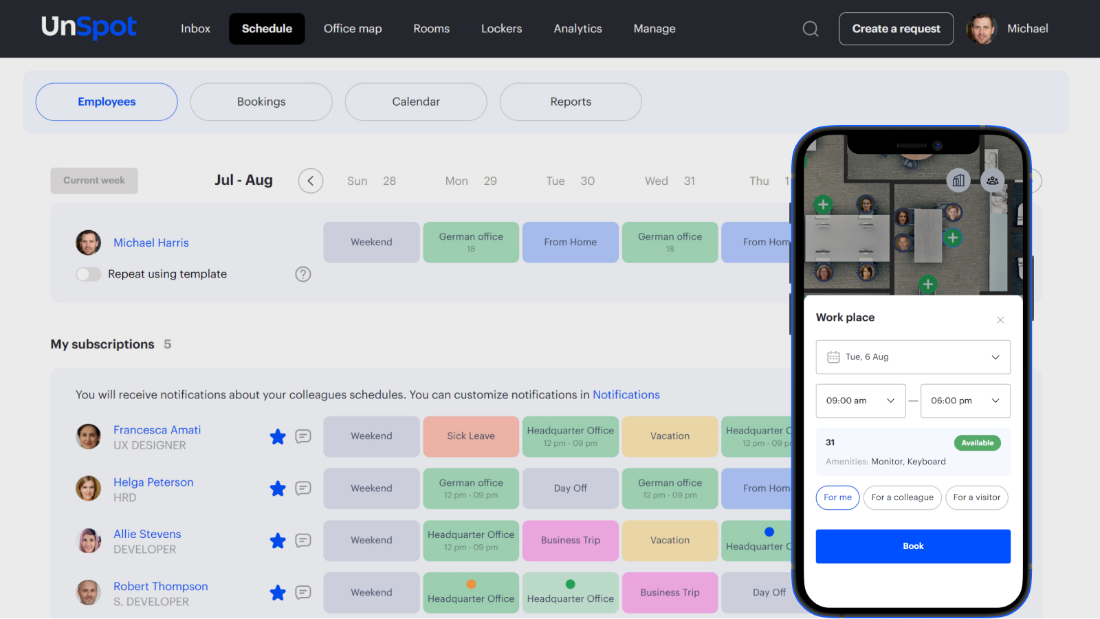The height and width of the screenshot is (619, 1100).
Task: Click the Current week button
Action: click(94, 181)
